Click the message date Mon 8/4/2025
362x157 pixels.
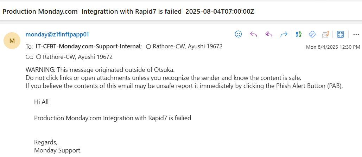(x=333, y=47)
